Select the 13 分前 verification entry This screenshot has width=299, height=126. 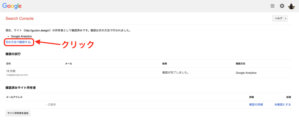pyautogui.click(x=11, y=71)
